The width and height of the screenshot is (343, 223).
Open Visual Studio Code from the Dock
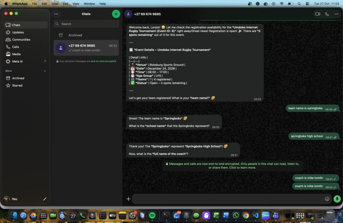(x=255, y=216)
